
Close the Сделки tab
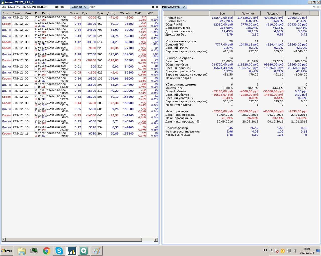click(85, 7)
